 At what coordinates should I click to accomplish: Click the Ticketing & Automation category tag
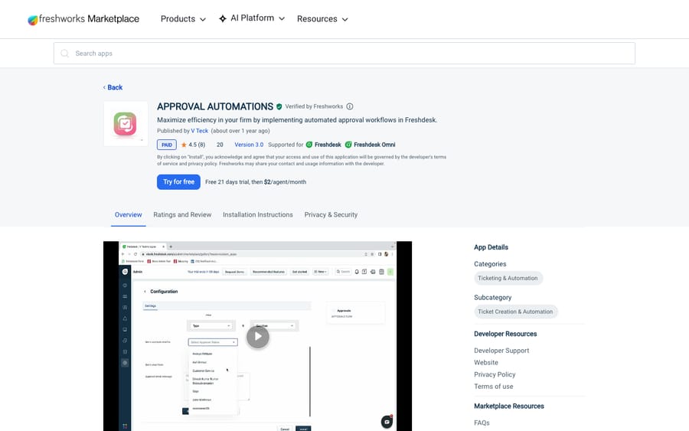[x=508, y=278]
